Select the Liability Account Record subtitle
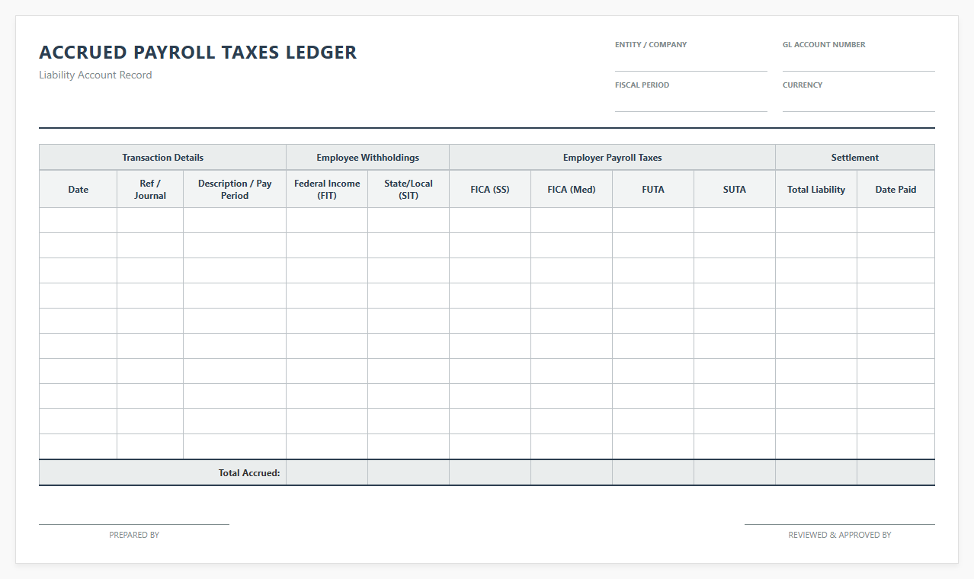This screenshot has height=579, width=974. [x=95, y=75]
